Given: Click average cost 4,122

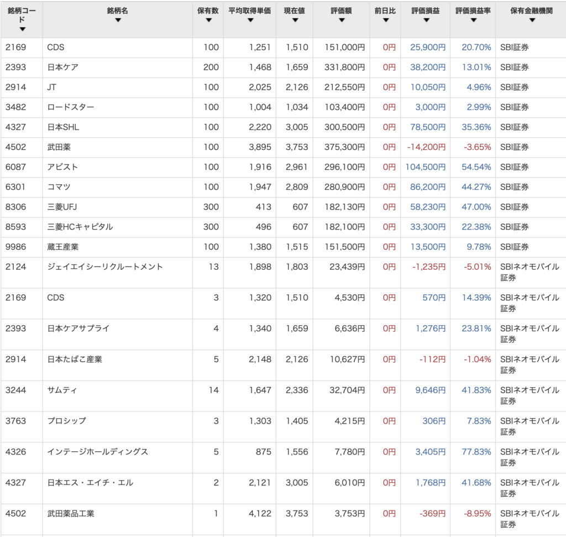Looking at the screenshot, I should [260, 514].
